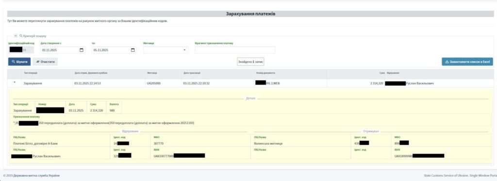Download list via Завантажити список в Excel
The width and height of the screenshot is (497, 181).
click(x=467, y=62)
